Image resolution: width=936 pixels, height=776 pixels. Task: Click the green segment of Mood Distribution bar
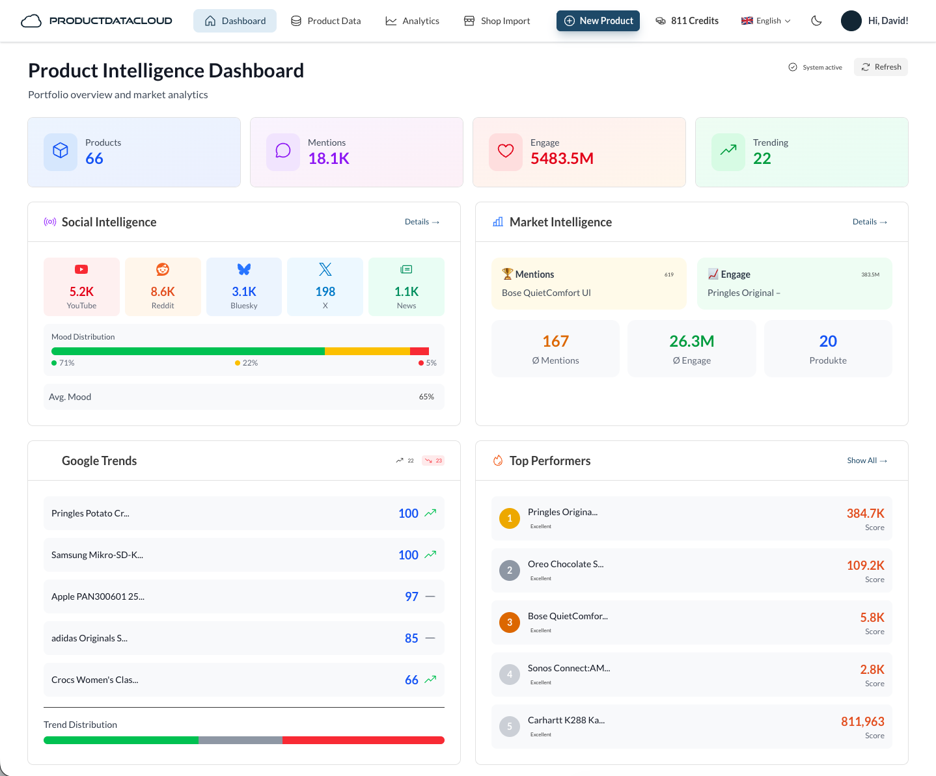pos(188,351)
